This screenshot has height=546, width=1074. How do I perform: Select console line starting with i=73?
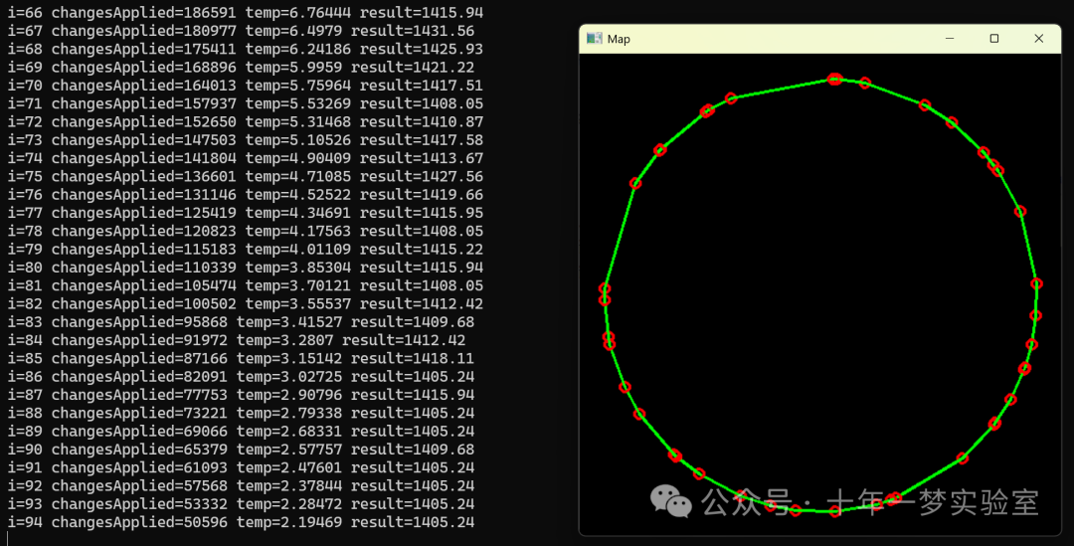point(246,140)
